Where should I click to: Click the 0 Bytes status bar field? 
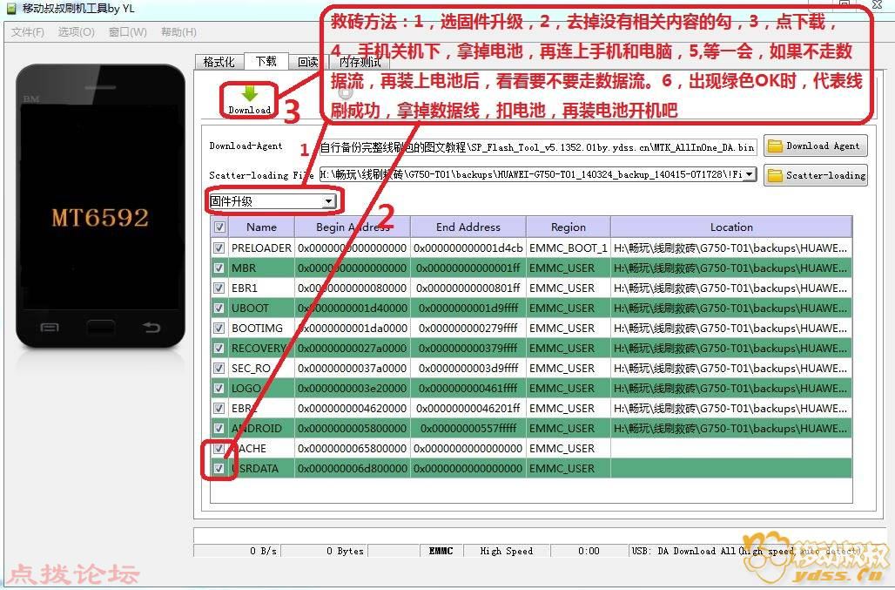click(325, 551)
